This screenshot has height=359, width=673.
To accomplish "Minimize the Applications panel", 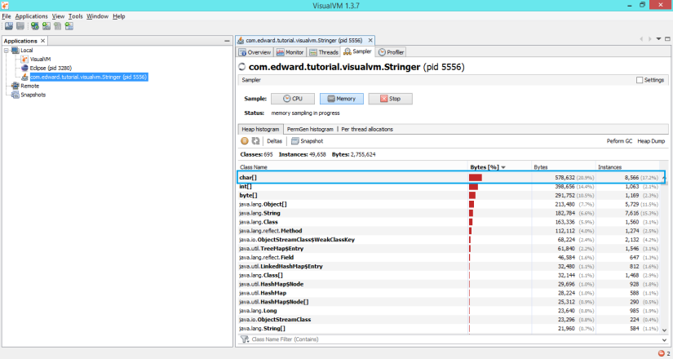I will click(x=227, y=41).
